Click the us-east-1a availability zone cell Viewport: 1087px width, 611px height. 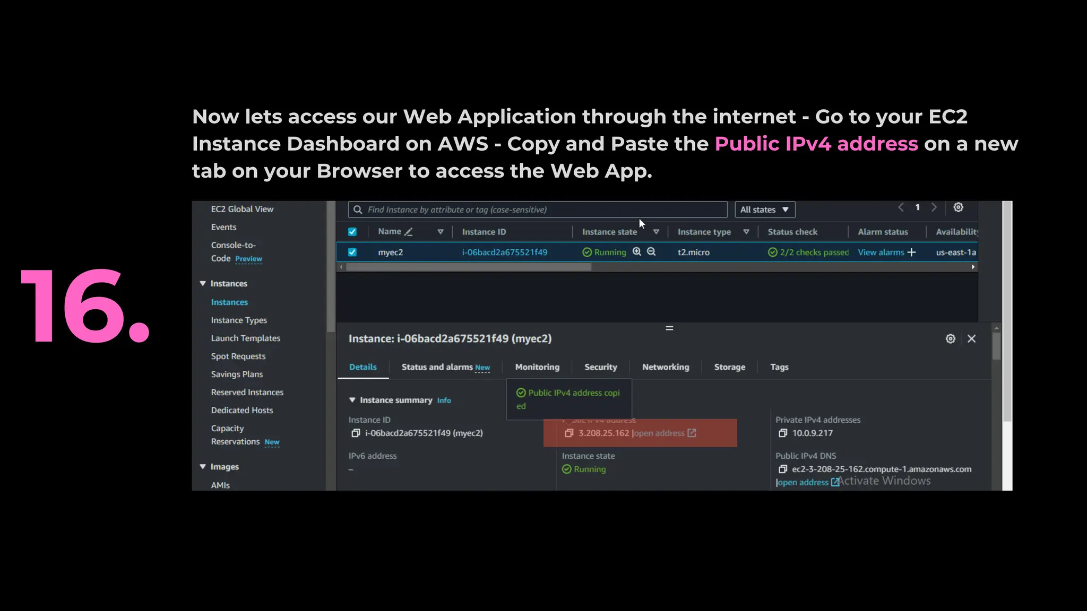(x=956, y=252)
